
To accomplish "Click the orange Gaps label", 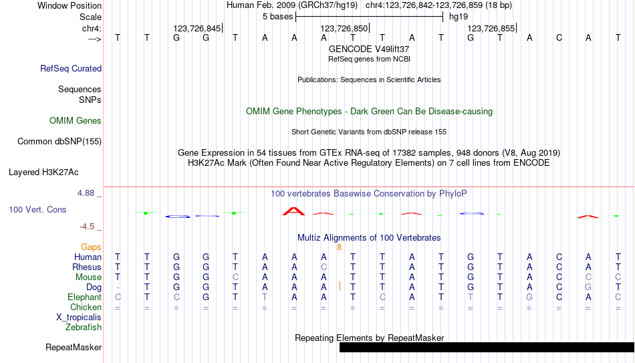I will [x=91, y=247].
